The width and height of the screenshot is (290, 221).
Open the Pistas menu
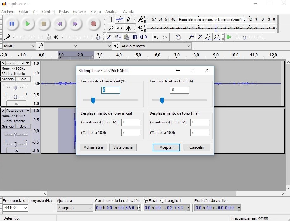(x=64, y=12)
